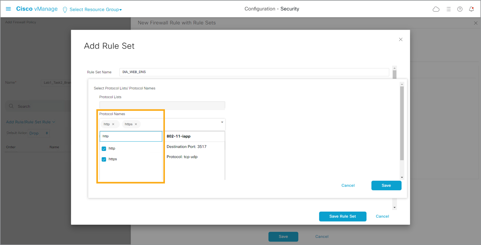Cancel the Add Rule Set dialog
The image size is (481, 245).
point(382,216)
